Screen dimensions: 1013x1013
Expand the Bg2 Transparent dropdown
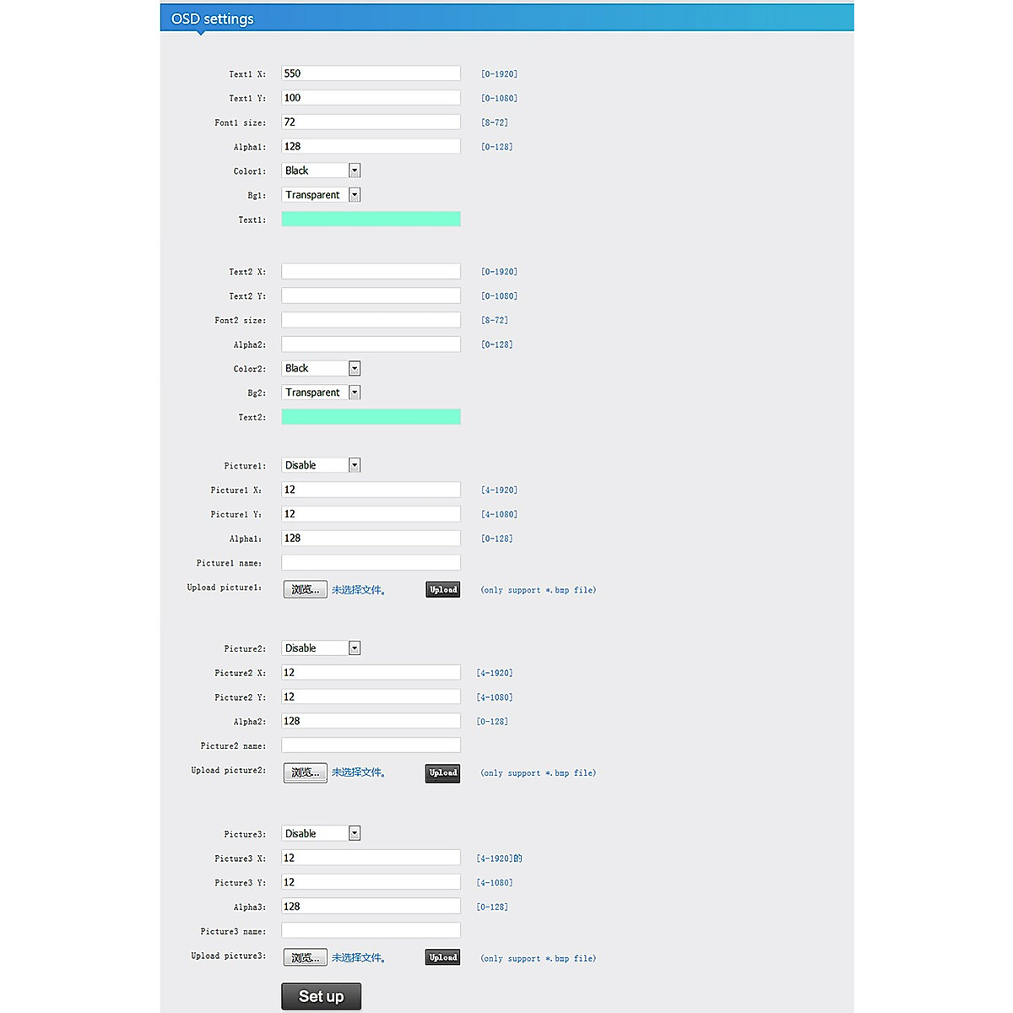click(x=321, y=393)
